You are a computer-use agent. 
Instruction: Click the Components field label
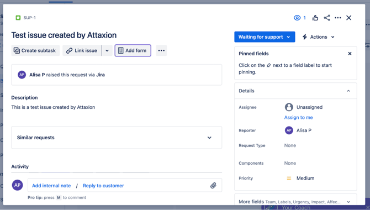251,163
